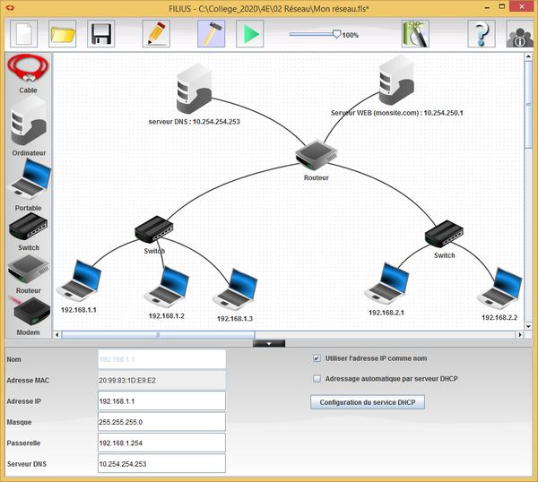Viewport: 538px width, 482px height.
Task: Select the Routeur node on the canvas
Action: point(316,156)
